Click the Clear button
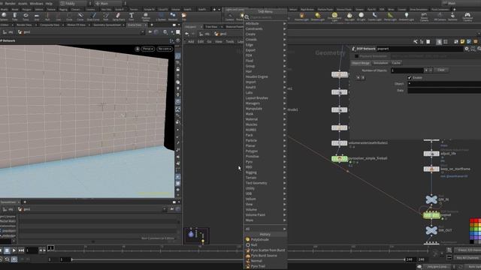Viewport: 481px width, 270px height. [441, 70]
